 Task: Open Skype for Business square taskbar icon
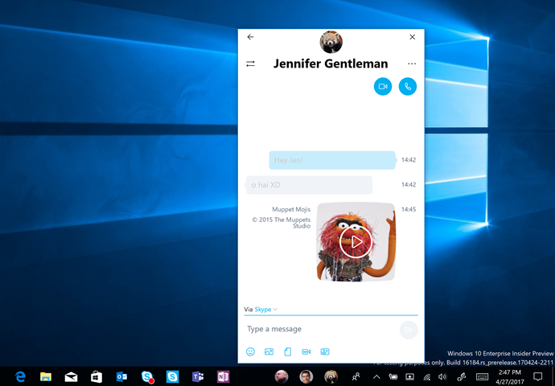[x=172, y=377]
